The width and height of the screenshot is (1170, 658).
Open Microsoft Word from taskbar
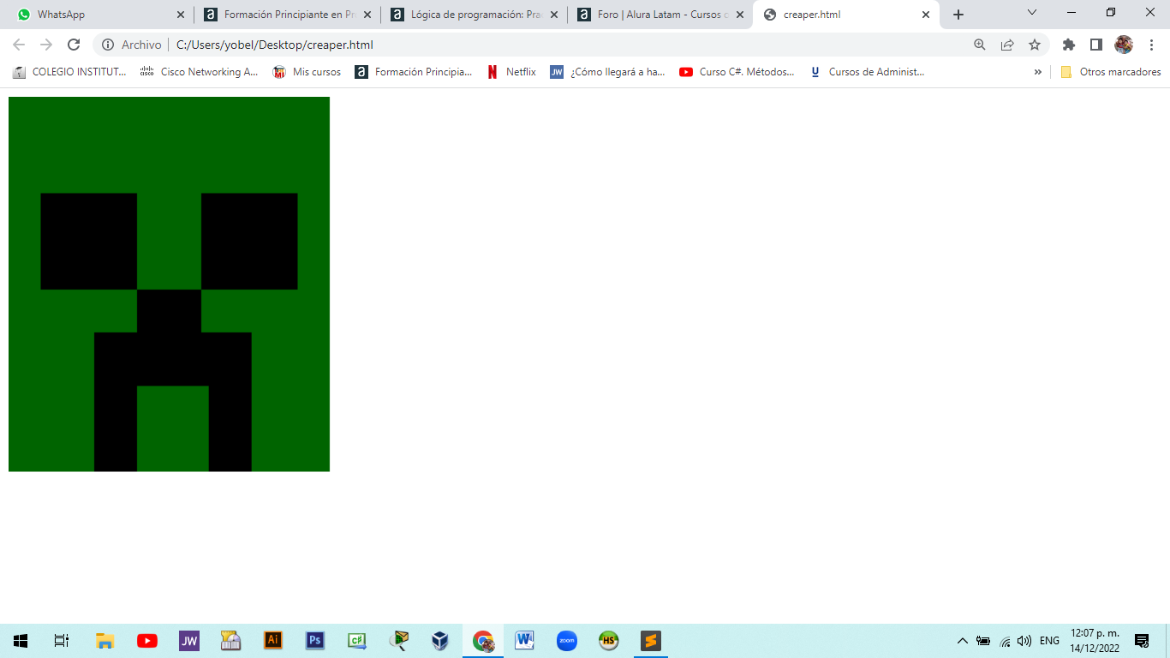pos(525,641)
